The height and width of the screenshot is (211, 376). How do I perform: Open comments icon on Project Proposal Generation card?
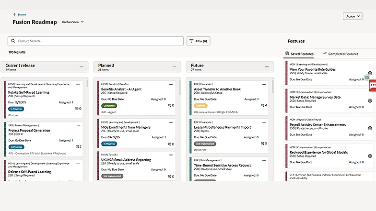[x=78, y=147]
